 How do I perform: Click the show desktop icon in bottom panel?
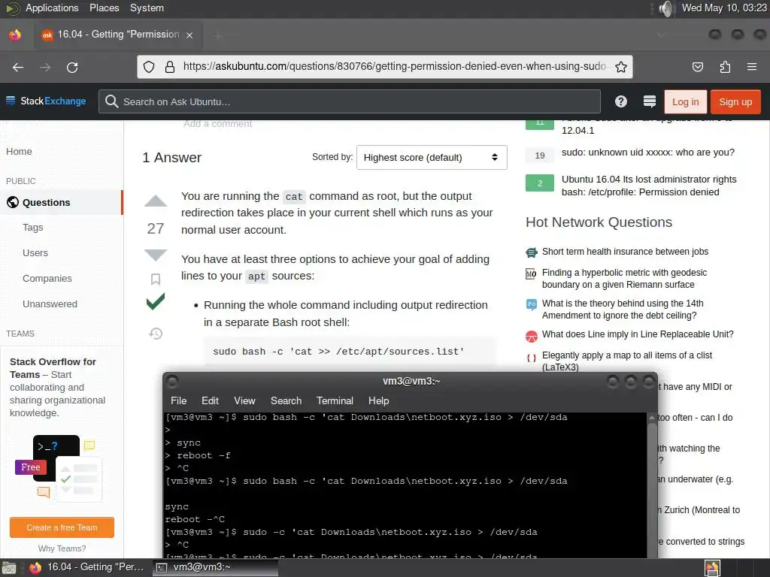pyautogui.click(x=9, y=568)
